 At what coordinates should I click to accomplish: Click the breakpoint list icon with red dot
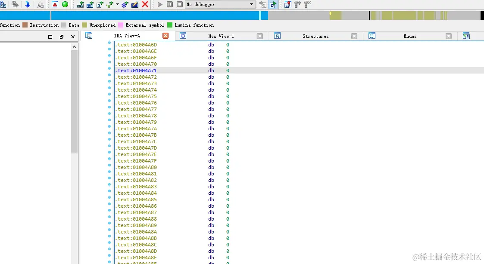pyautogui.click(x=287, y=4)
